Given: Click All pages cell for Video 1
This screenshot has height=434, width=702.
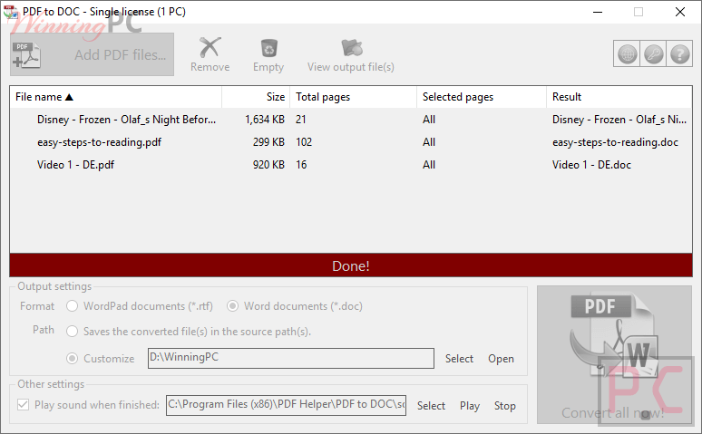Looking at the screenshot, I should click(x=429, y=165).
